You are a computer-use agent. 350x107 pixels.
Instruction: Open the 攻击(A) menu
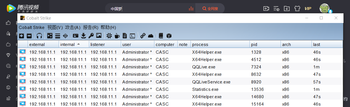click(73, 28)
